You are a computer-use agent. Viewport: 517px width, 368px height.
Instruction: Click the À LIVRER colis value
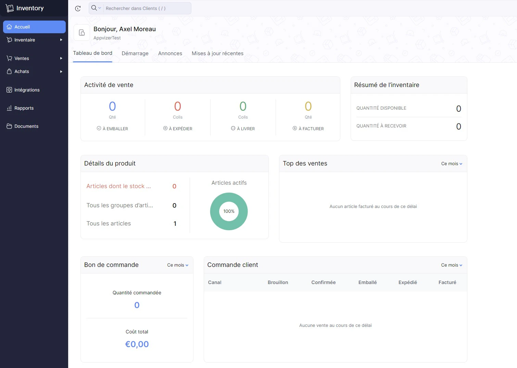click(x=243, y=106)
